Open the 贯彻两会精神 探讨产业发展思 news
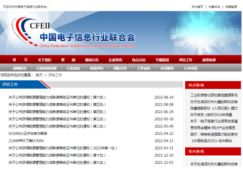The height and width of the screenshot is (172, 243). click(213, 128)
